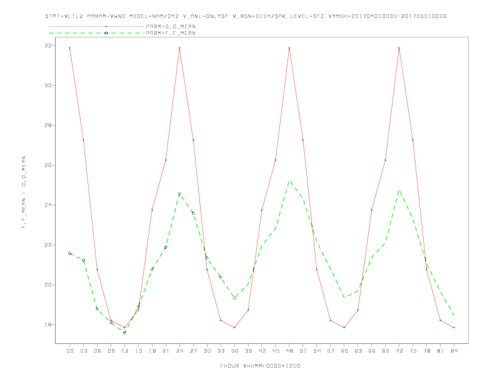Image resolution: width=495 pixels, height=382 pixels.
Task: Click x-axis tick label 69
Action: click(386, 351)
